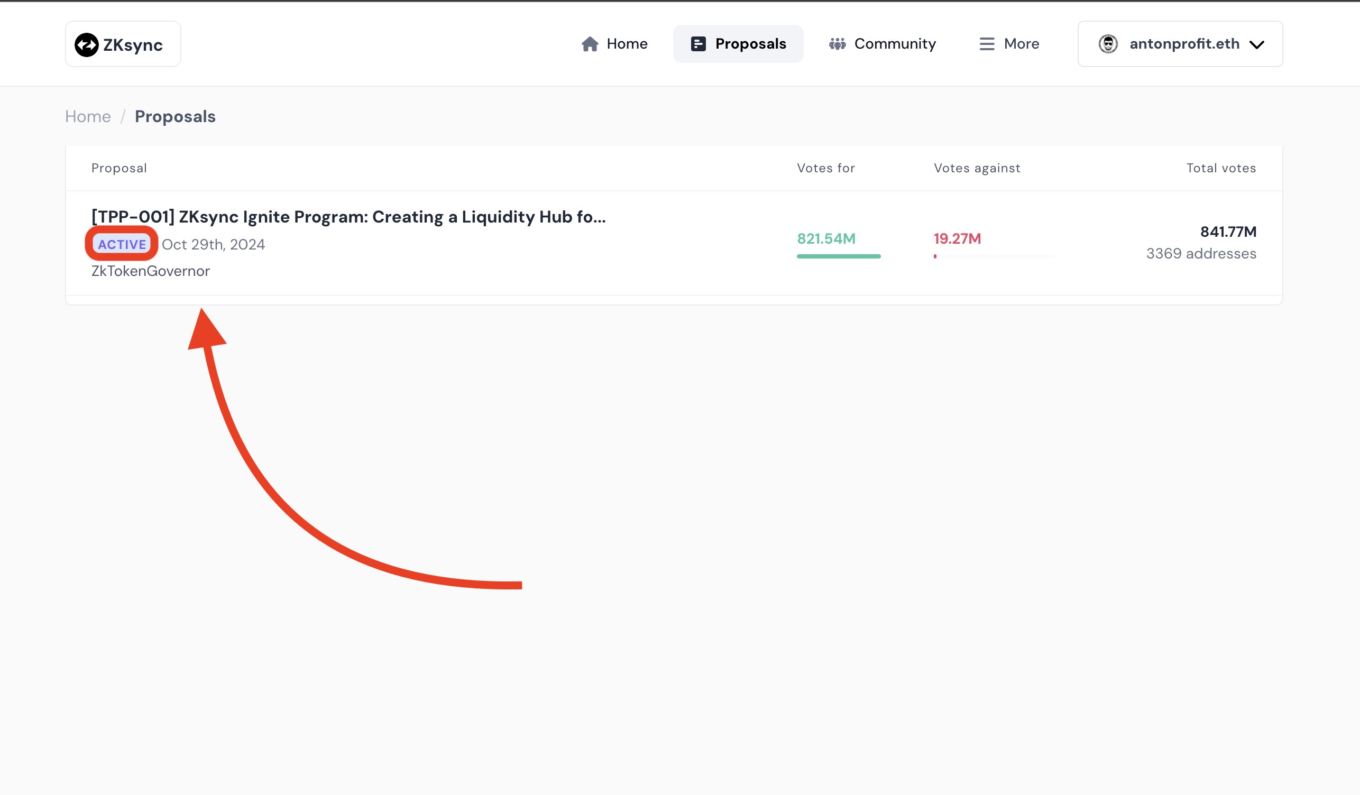The height and width of the screenshot is (795, 1360).
Task: Click the 19.27M votes against value
Action: [957, 238]
